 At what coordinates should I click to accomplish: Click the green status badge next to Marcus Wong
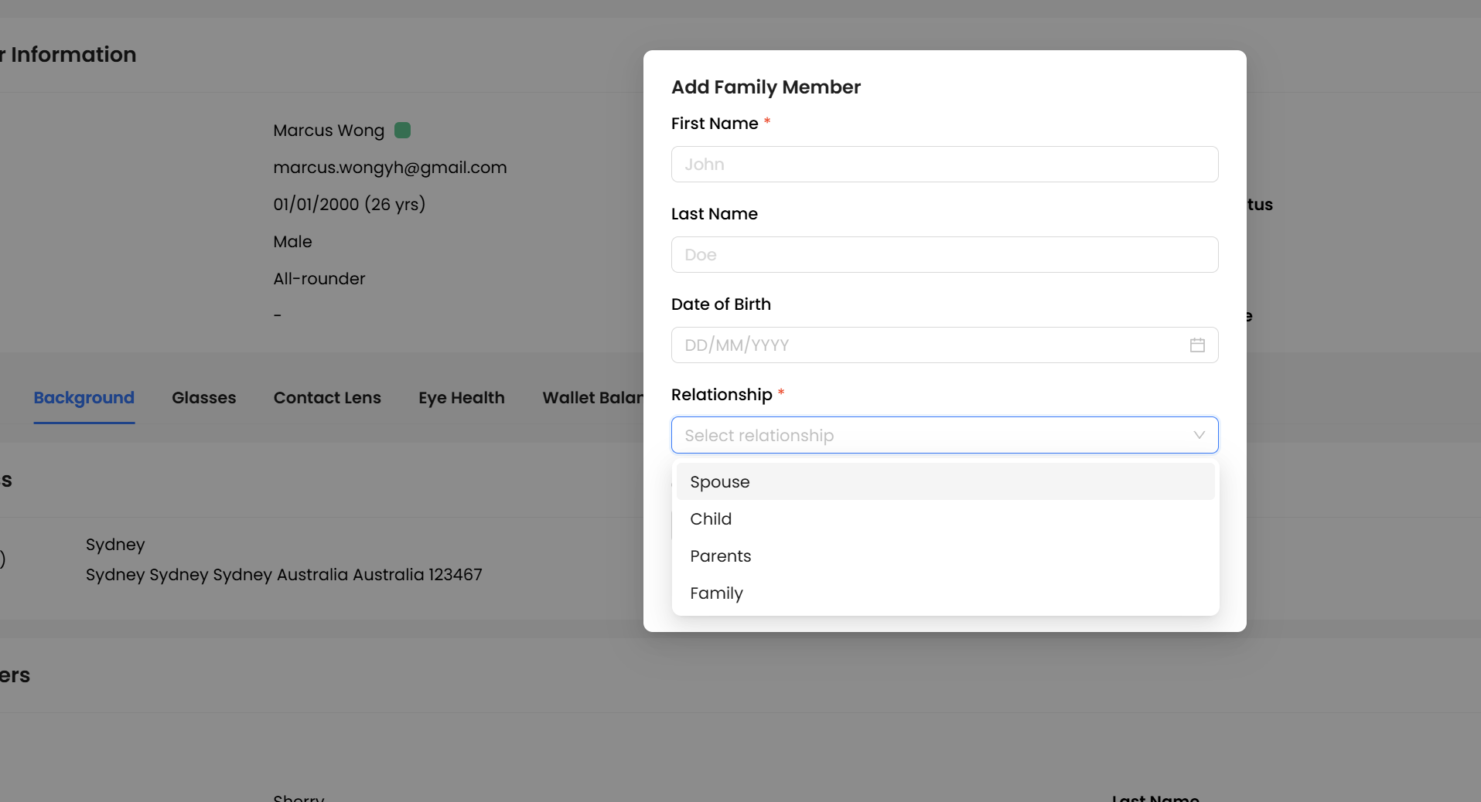pyautogui.click(x=402, y=130)
